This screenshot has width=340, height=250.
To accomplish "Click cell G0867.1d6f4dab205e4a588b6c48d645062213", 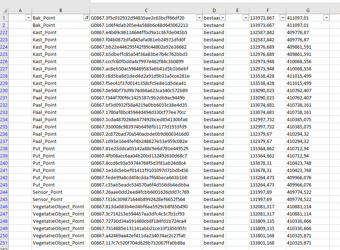I will pos(146,25).
